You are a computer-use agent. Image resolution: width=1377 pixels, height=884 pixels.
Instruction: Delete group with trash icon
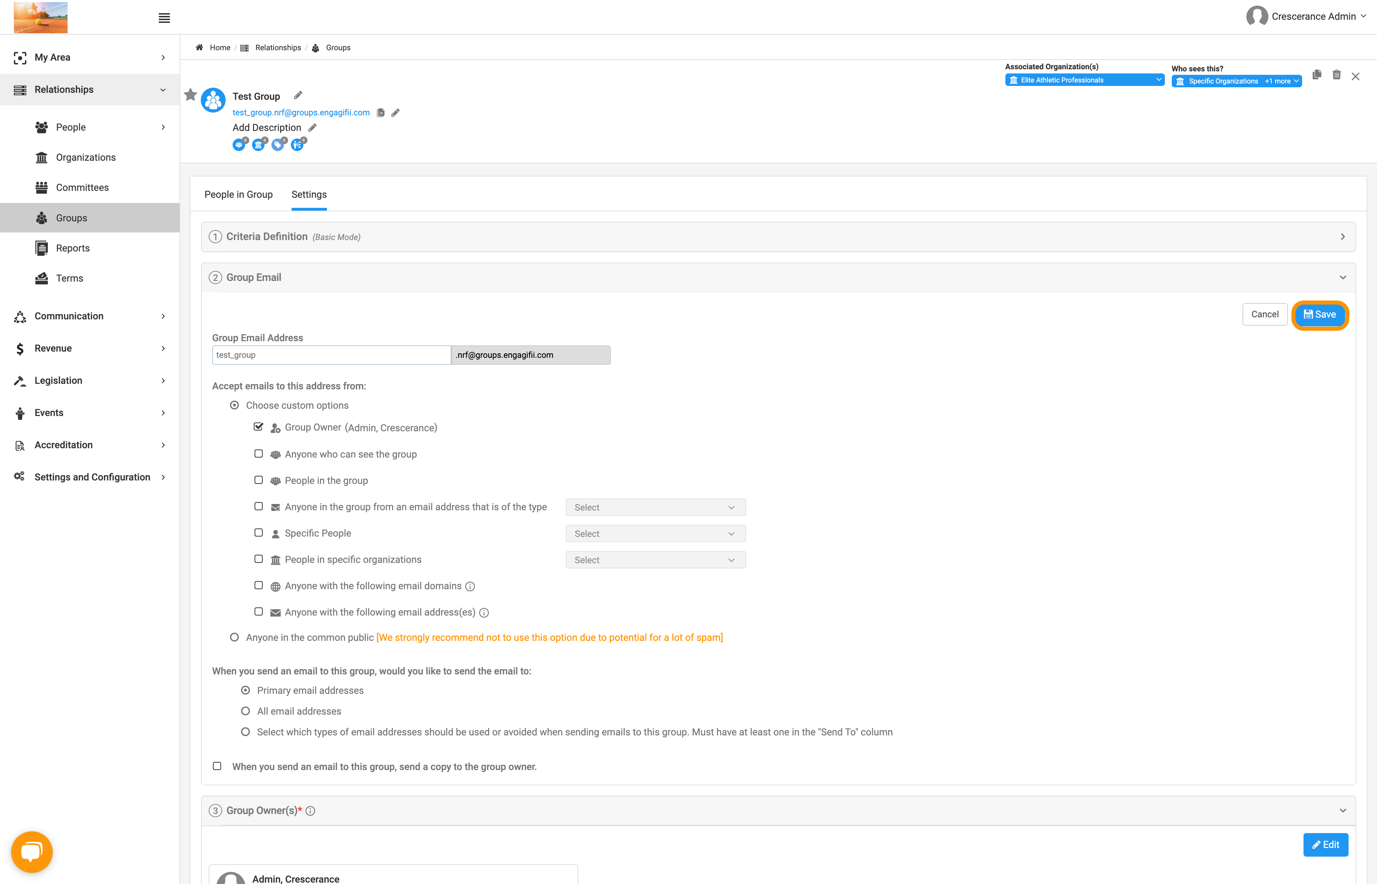(x=1337, y=74)
